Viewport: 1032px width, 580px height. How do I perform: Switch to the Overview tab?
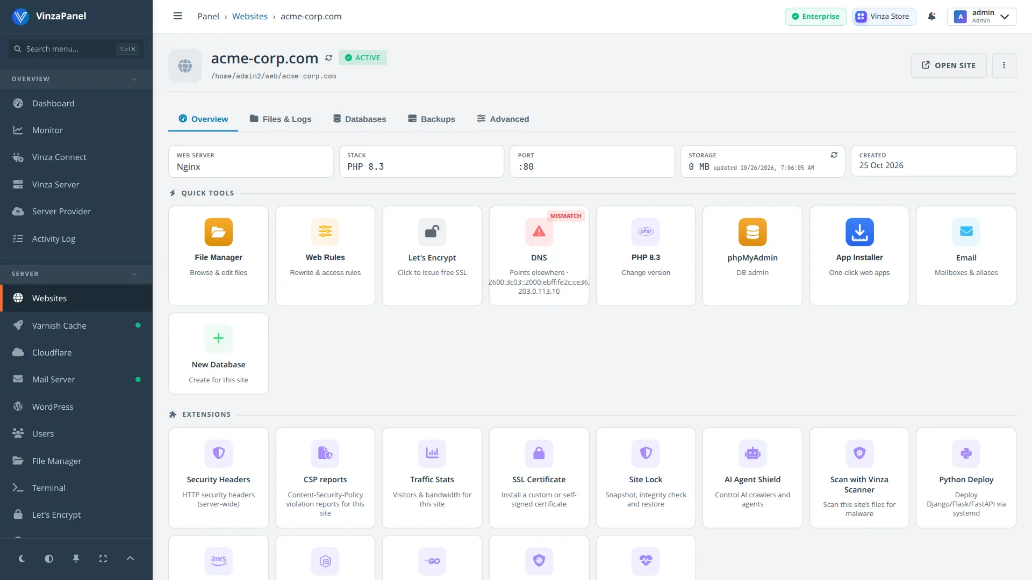(x=203, y=119)
